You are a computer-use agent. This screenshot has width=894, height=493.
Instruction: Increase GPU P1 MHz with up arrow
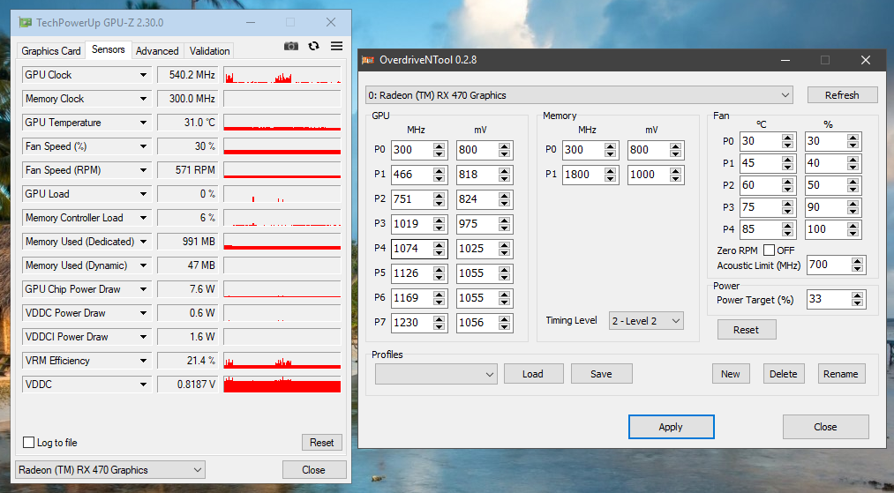[439, 170]
